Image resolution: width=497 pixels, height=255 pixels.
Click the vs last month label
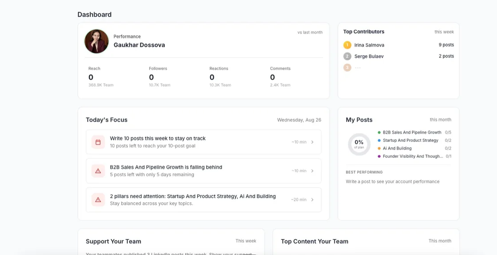(x=310, y=32)
